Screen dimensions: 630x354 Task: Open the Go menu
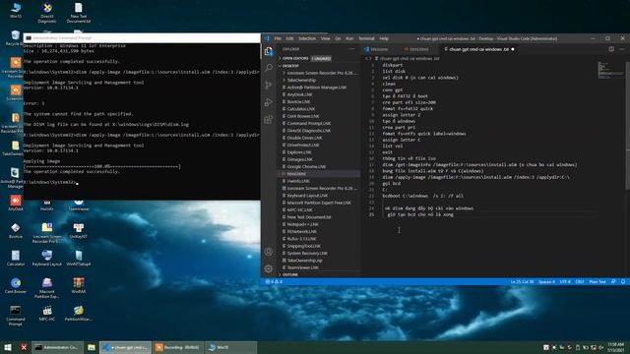point(338,38)
